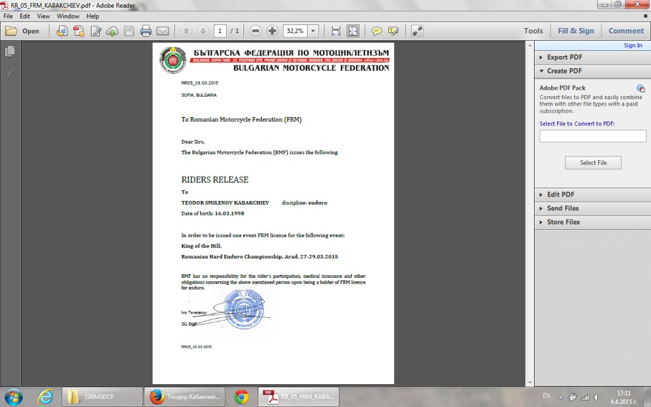Click the fit to width scrolling icon
This screenshot has height=407, width=651.
(x=336, y=31)
